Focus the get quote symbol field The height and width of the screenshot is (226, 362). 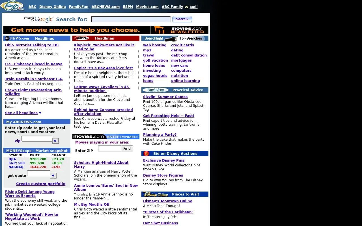pos(38,173)
